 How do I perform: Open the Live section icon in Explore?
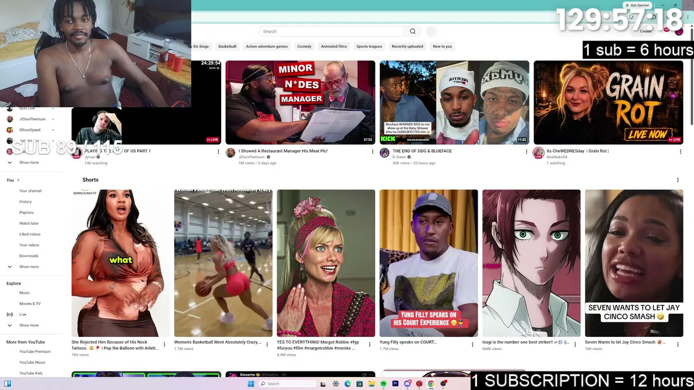tap(9, 315)
